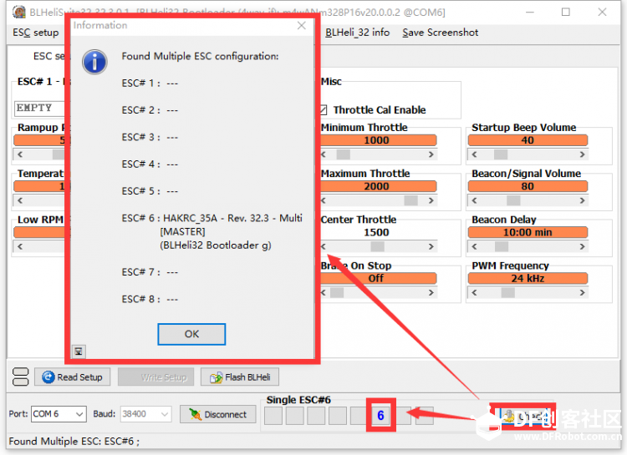
Task: Click the status bar Found Multiple ESC text
Action: tap(74, 442)
